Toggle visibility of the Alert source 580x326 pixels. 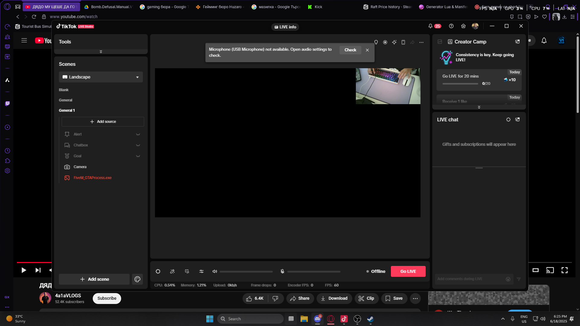tap(138, 134)
